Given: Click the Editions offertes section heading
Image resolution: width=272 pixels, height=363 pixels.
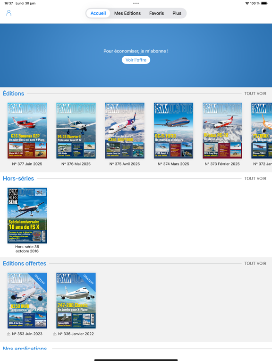Looking at the screenshot, I should pos(25,263).
